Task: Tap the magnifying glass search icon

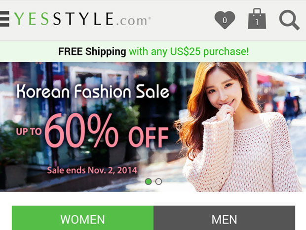Action: [289, 20]
